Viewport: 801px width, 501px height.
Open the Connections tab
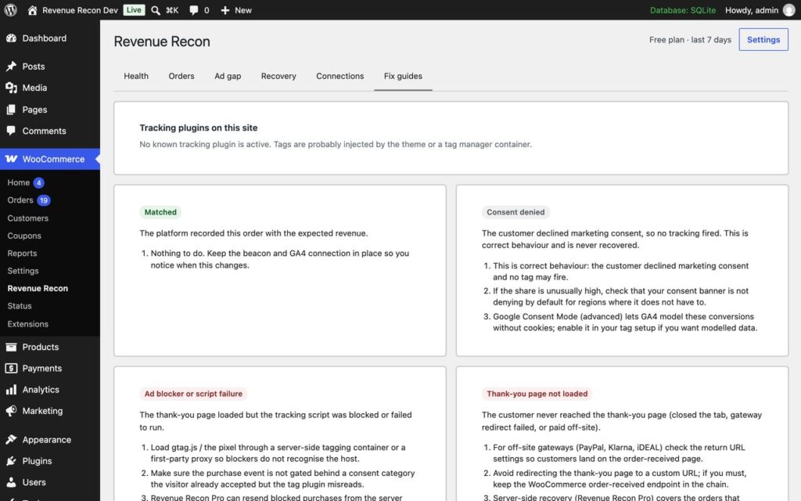[339, 76]
